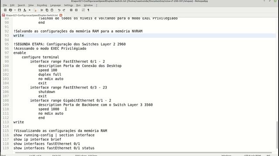This screenshot has width=279, height=156.
Task: Copy selection using the Copy icon
Action: pos(47,10)
